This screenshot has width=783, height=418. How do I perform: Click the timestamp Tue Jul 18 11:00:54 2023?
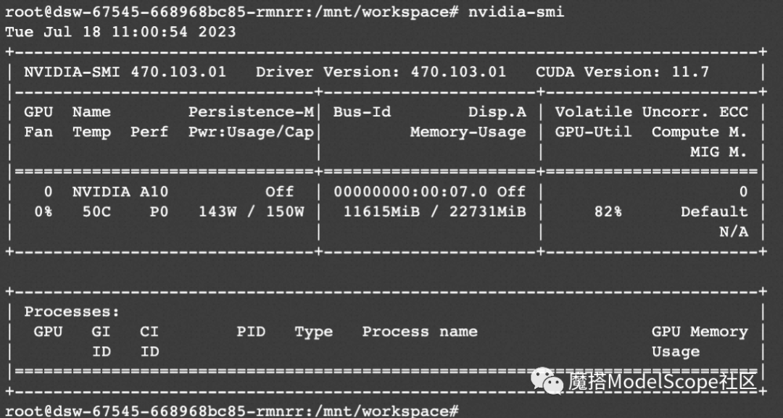120,32
